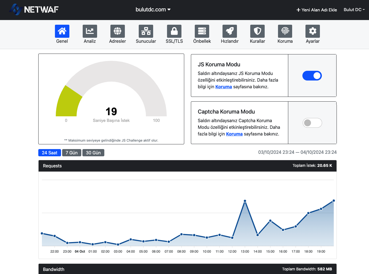Click the JS Koruma Modu heading
This screenshot has height=274, width=369.
point(219,64)
